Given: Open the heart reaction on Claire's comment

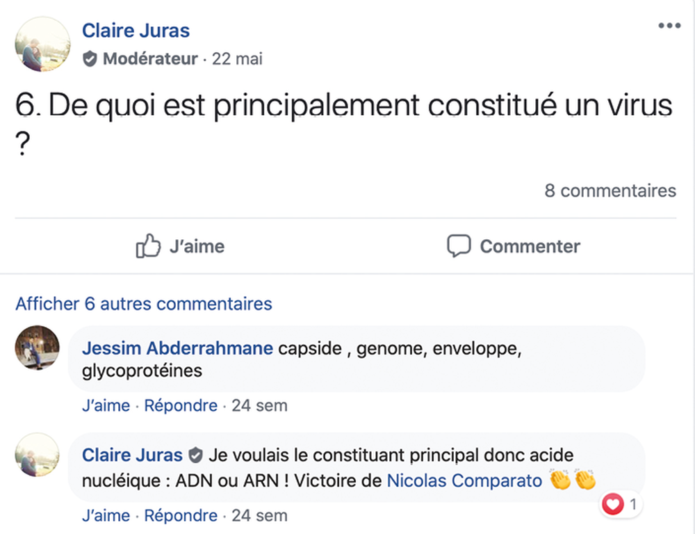Looking at the screenshot, I should coord(613,505).
